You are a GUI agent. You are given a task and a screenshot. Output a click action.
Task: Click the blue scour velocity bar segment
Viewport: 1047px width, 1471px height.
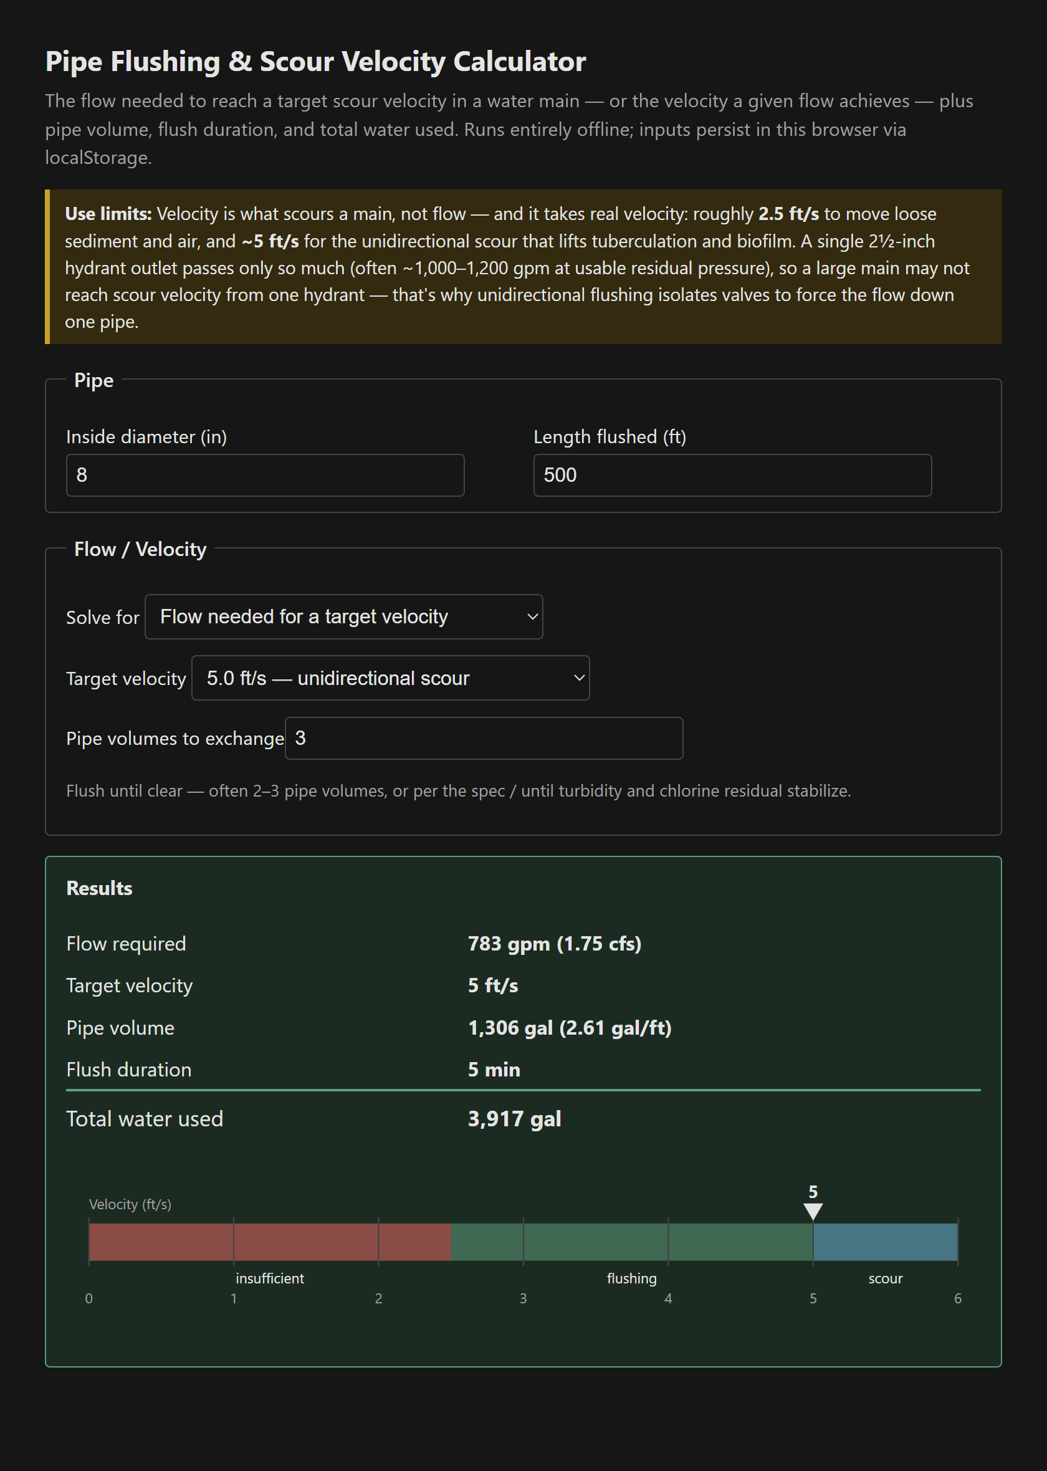coord(885,1242)
